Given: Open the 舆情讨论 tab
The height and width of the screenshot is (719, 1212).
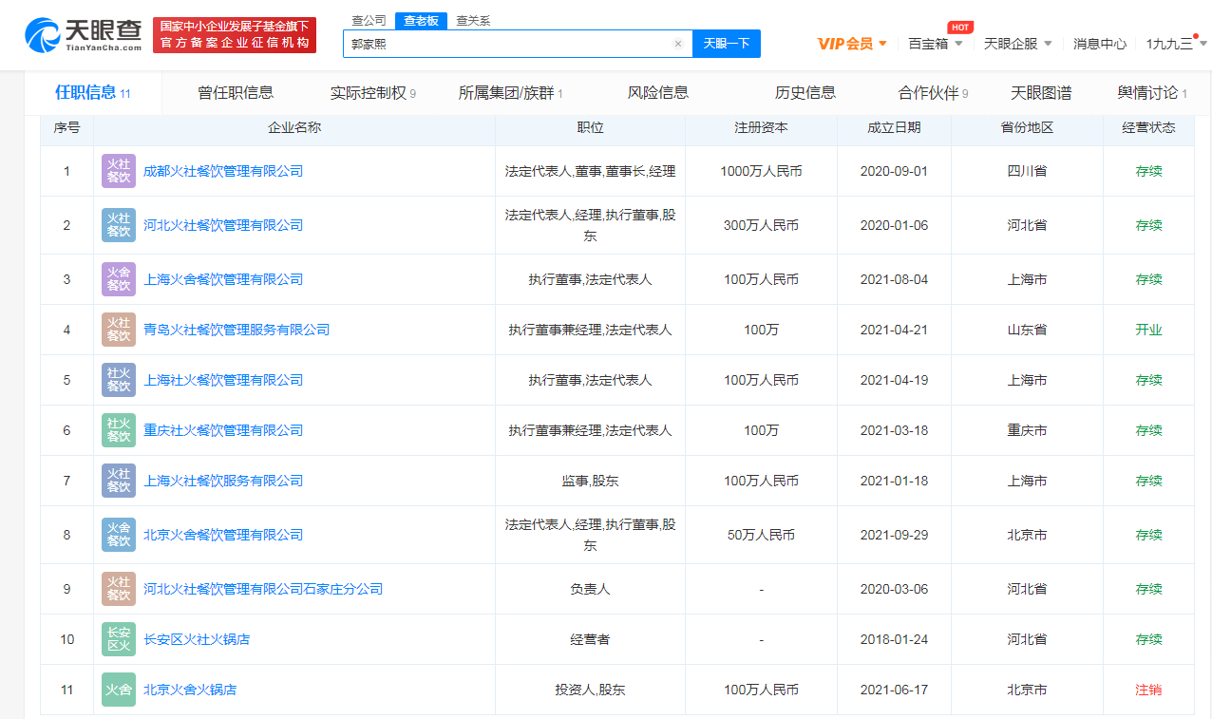Looking at the screenshot, I should (x=1152, y=93).
